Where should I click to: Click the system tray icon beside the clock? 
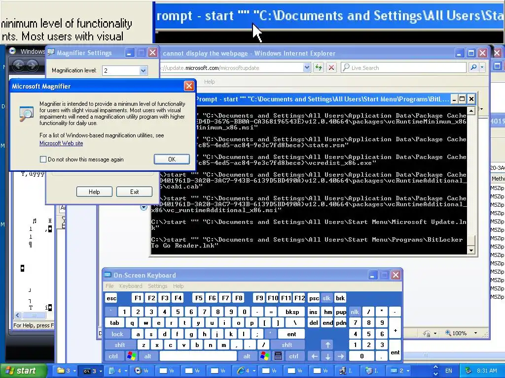pos(469,371)
